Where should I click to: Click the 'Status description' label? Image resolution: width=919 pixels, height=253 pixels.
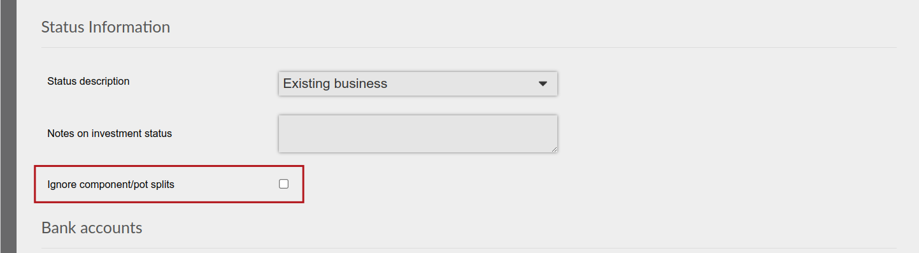click(89, 82)
